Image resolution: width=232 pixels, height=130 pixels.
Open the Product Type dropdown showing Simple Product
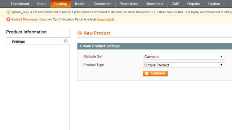[183, 65]
